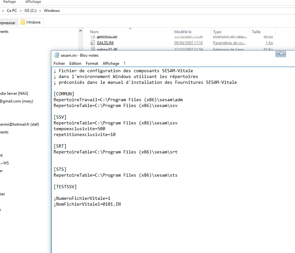
Task: Open the Affichage menu in Notepad
Action: point(111,63)
